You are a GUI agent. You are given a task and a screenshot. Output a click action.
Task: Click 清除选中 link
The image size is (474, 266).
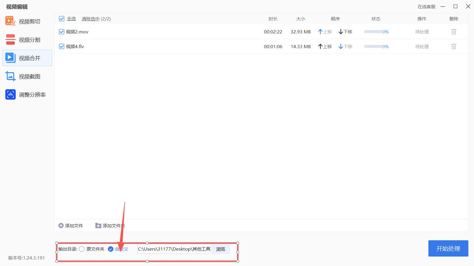[x=91, y=19]
